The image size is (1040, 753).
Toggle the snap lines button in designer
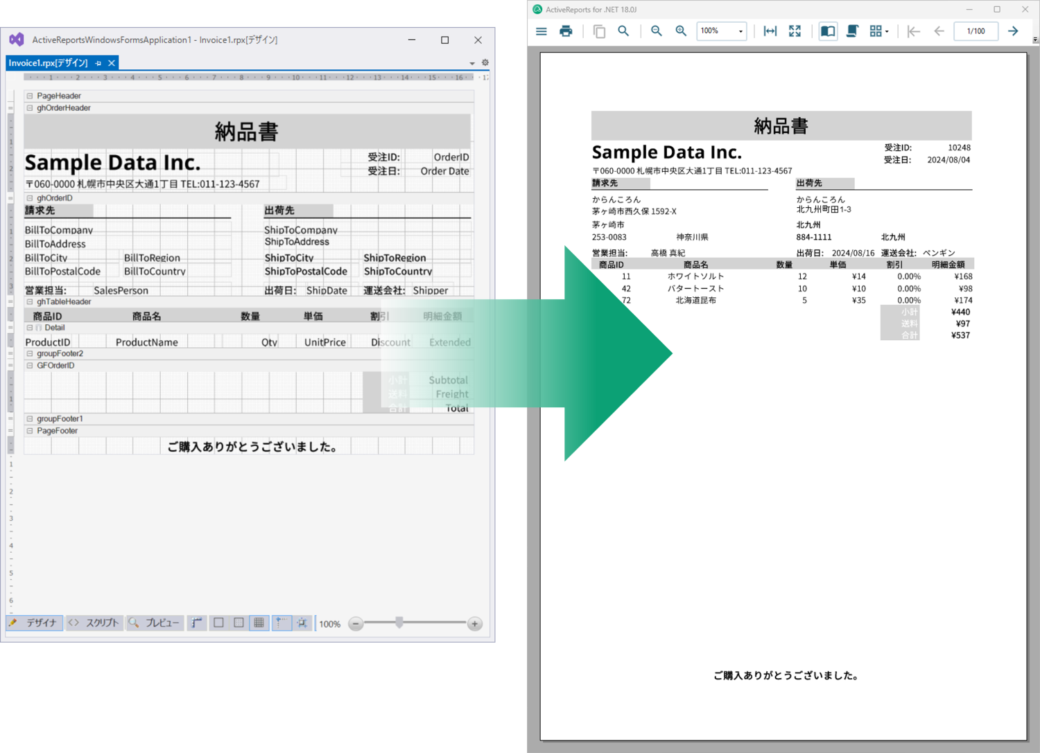281,623
